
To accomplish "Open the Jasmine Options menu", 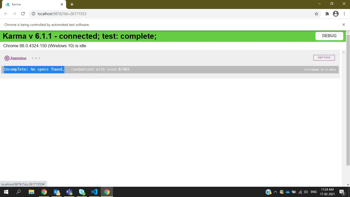I will pyautogui.click(x=324, y=57).
